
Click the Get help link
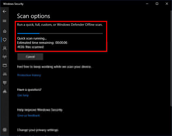23,95
